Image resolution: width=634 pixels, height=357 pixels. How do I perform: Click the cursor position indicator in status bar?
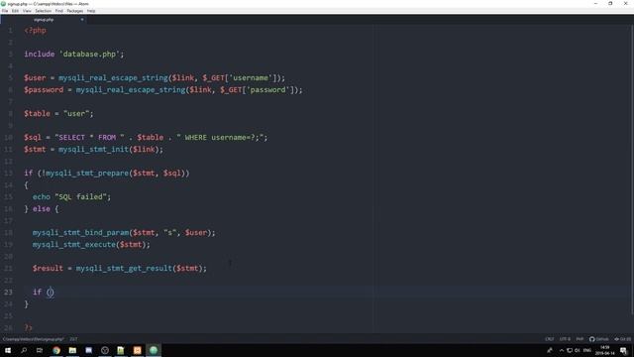click(73, 339)
